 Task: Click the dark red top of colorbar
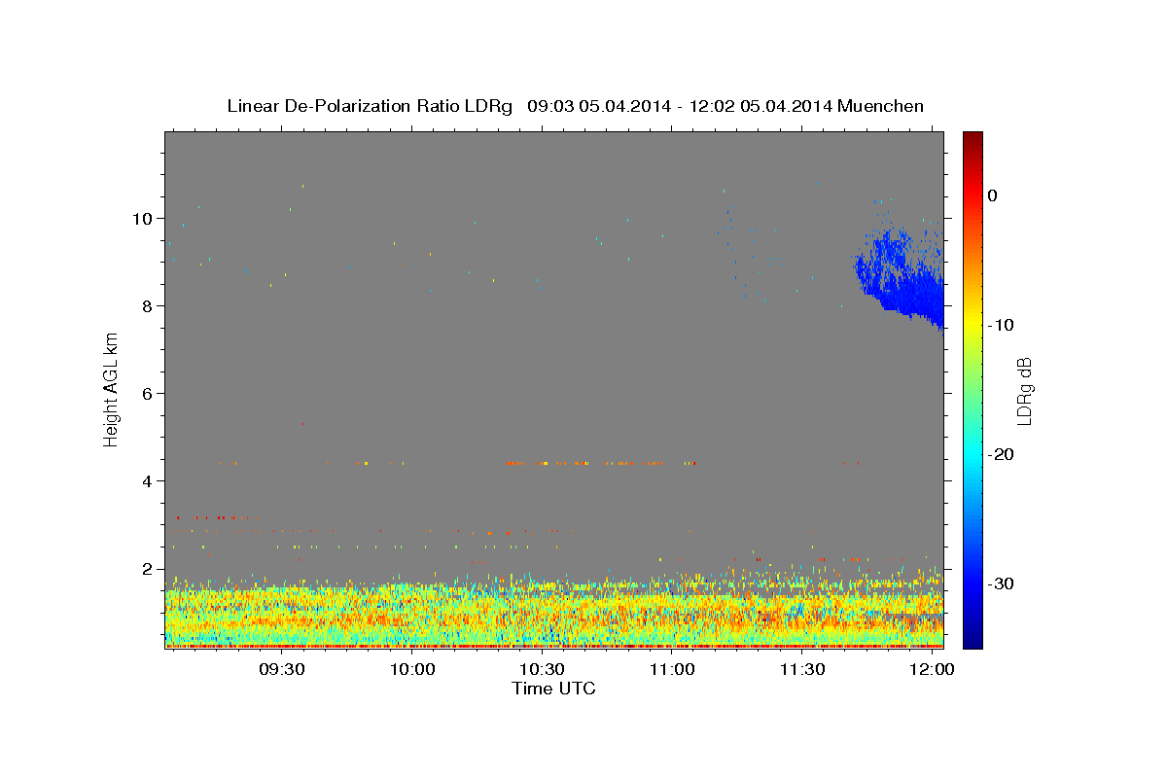click(972, 141)
